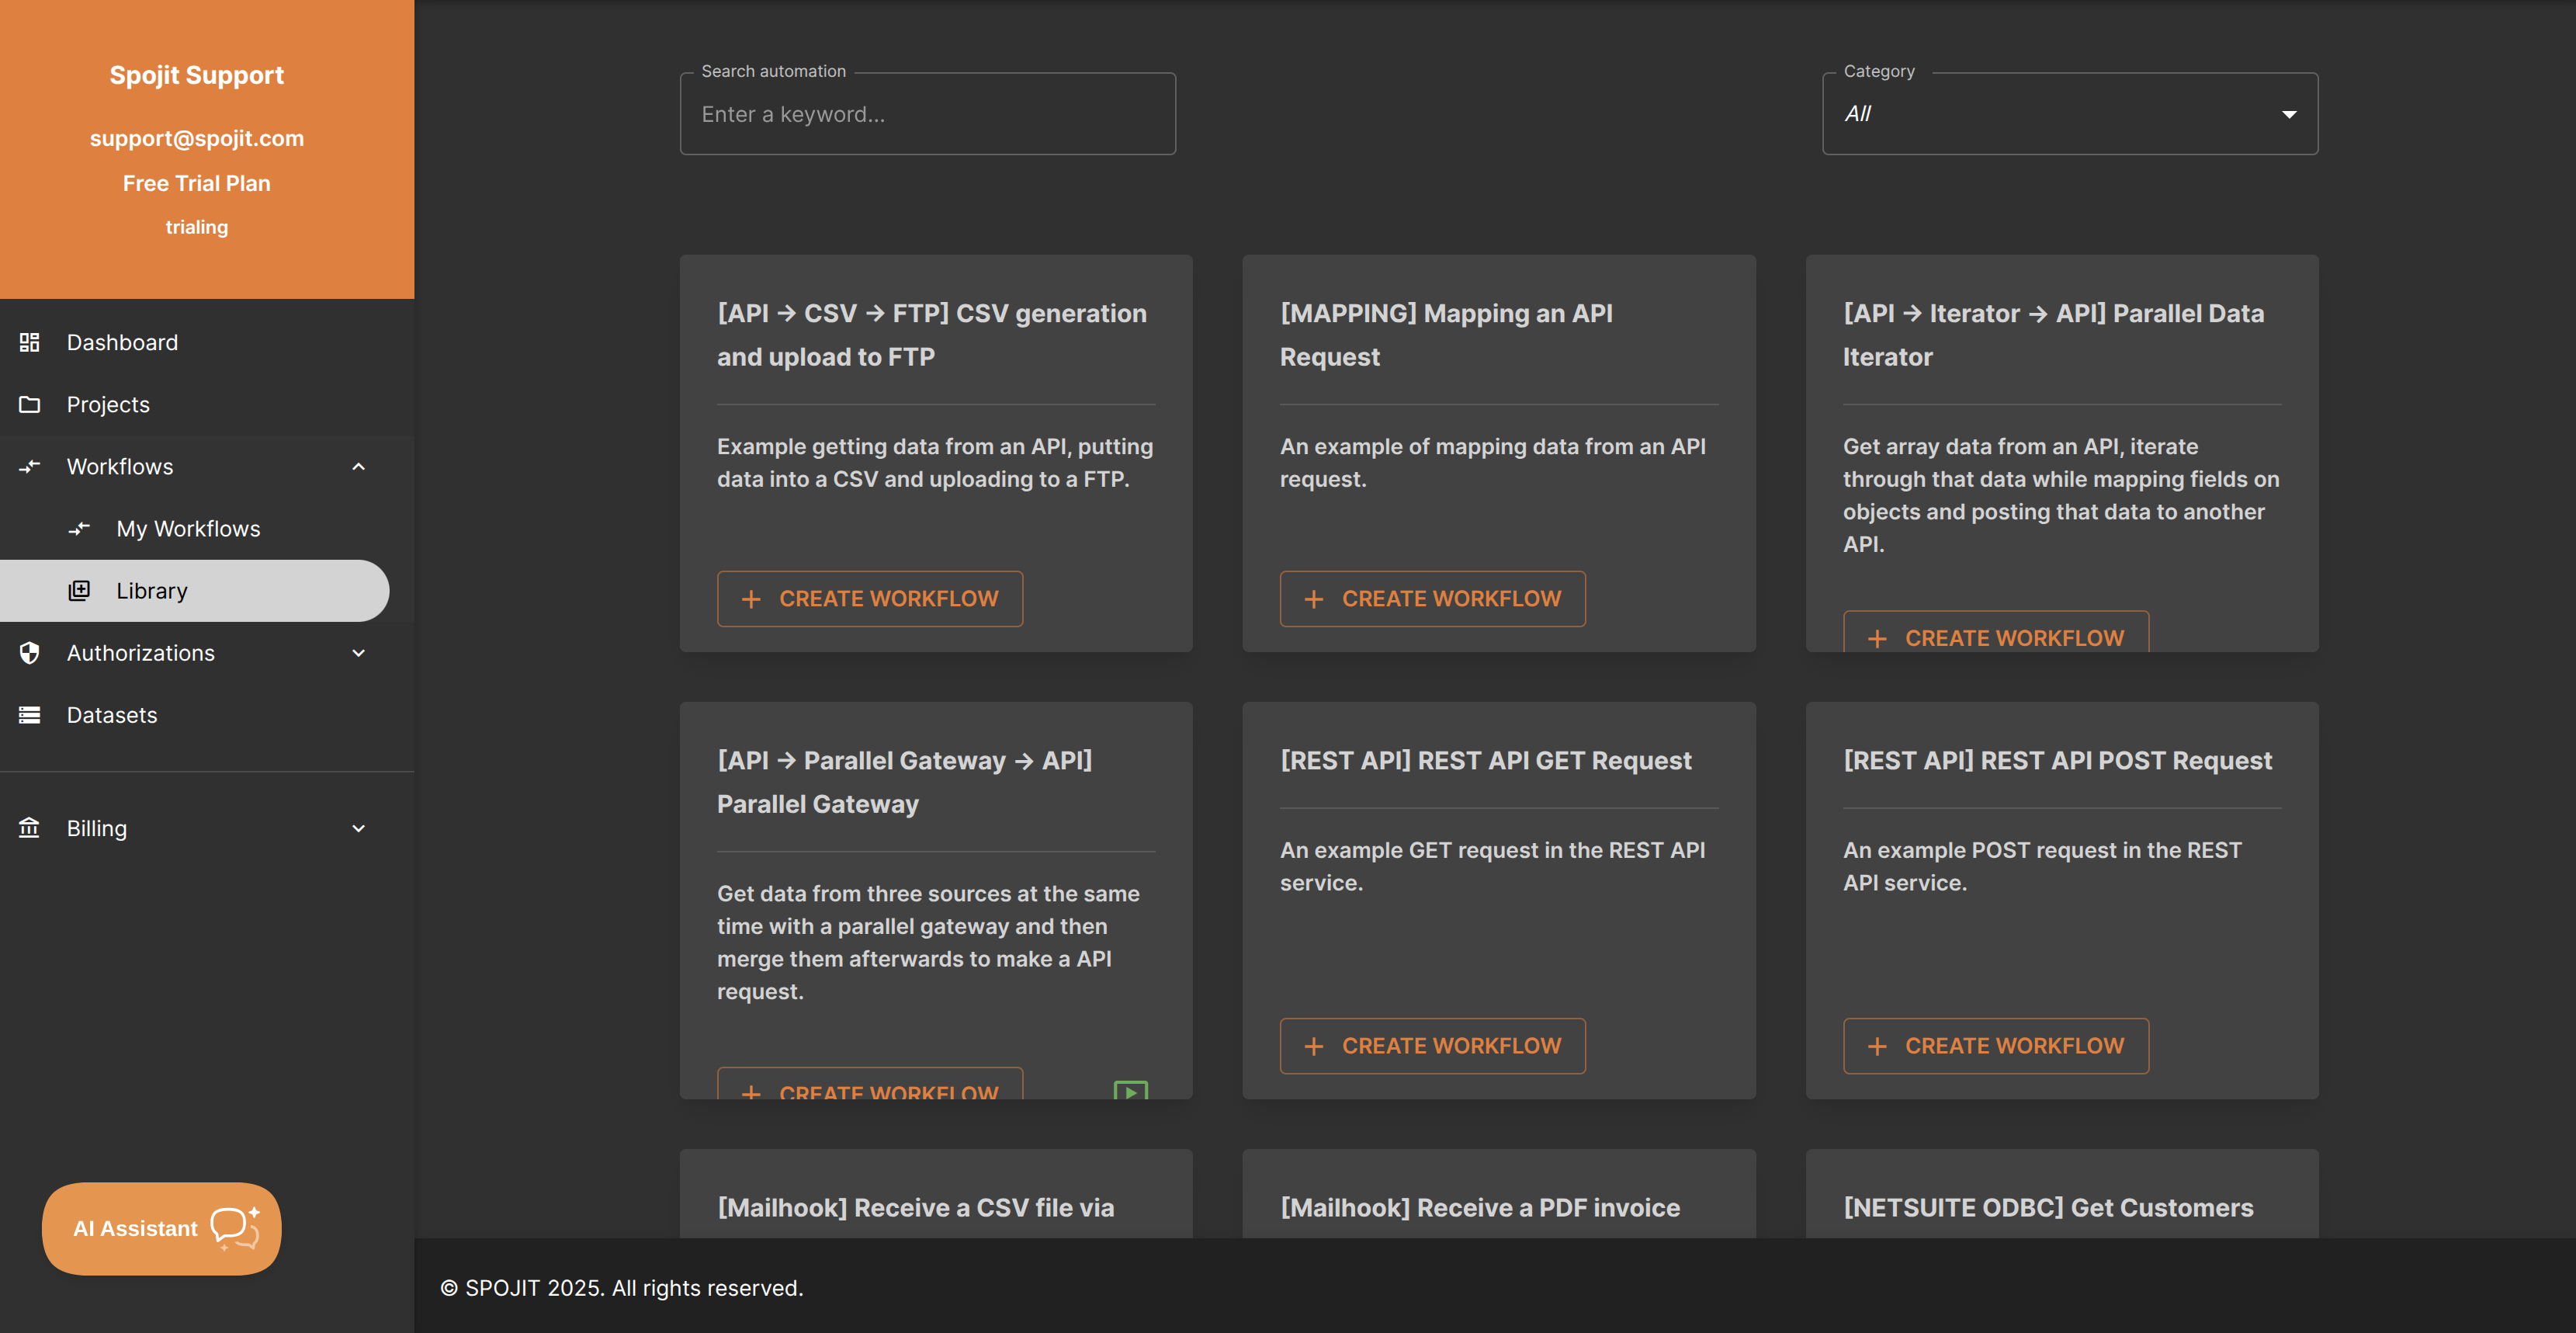Click NETSUITE ODBC Get Customers card title
Screen dimensions: 2576x1333
pos(2049,1207)
